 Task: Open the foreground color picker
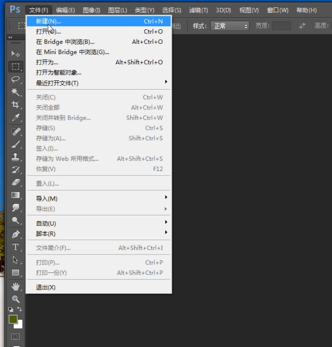click(13, 319)
